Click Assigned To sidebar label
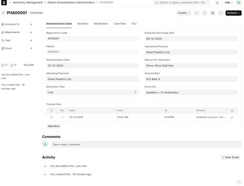244x186 pixels. tap(12, 24)
